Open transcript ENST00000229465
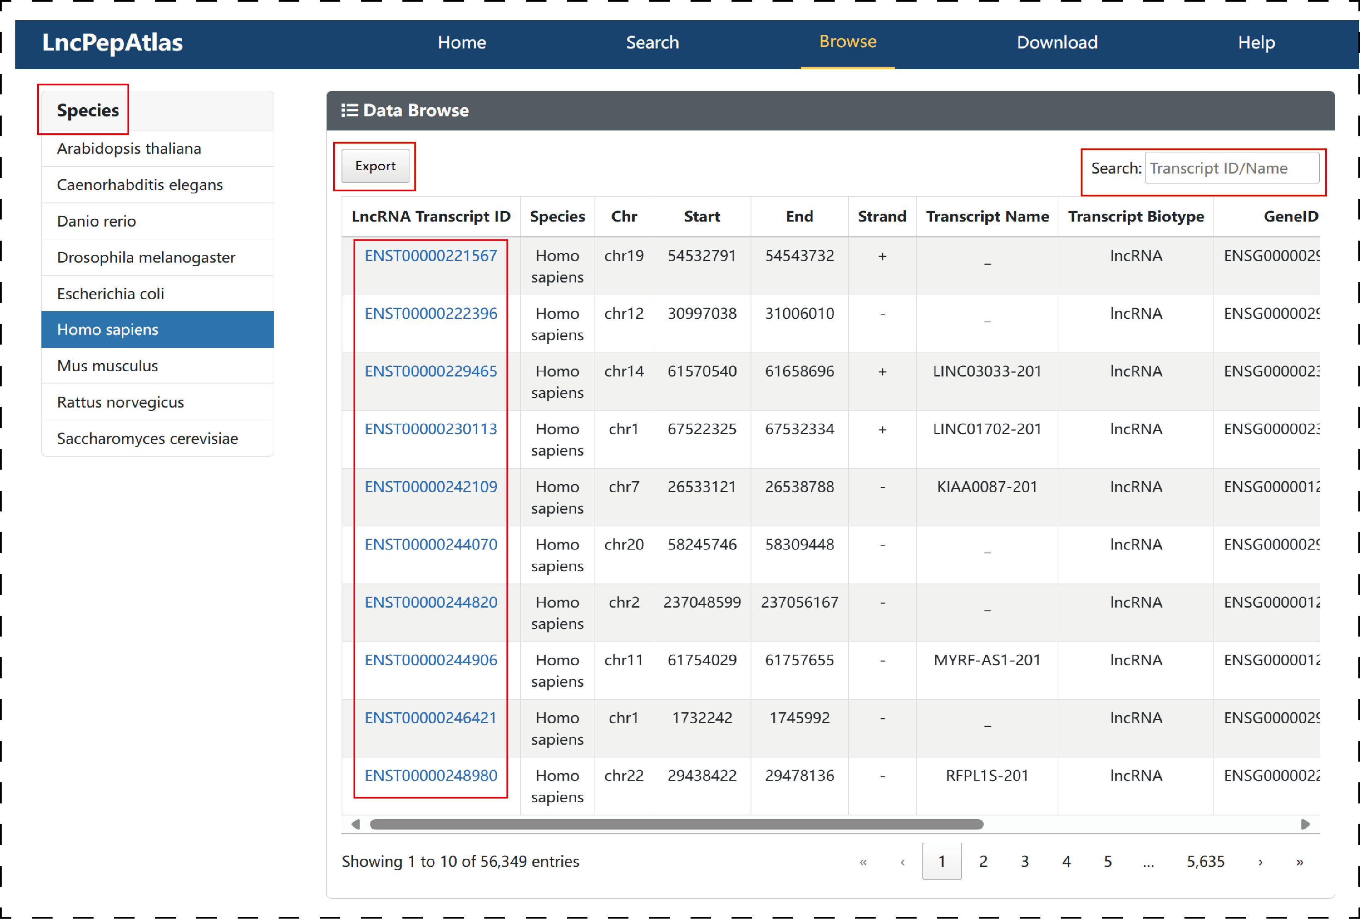The height and width of the screenshot is (919, 1360). (x=431, y=371)
